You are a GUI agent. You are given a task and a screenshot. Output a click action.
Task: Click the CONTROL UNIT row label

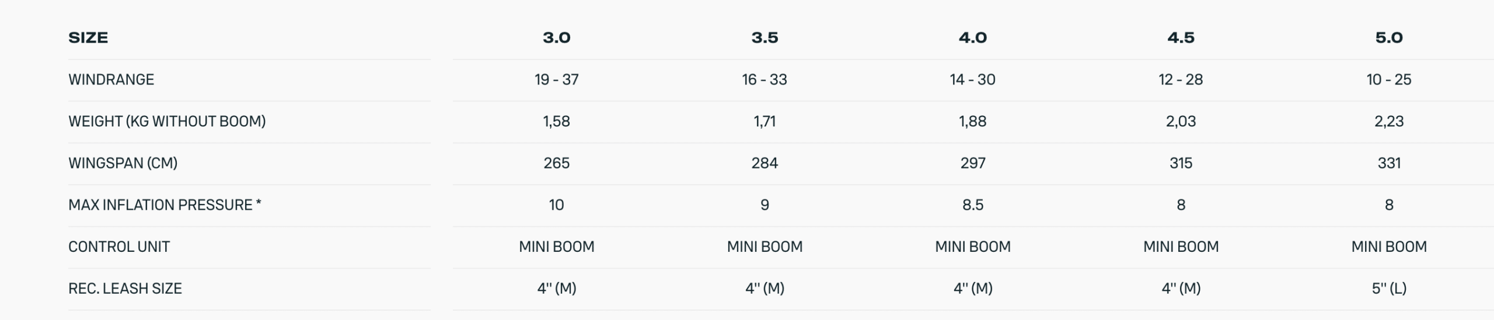[119, 247]
